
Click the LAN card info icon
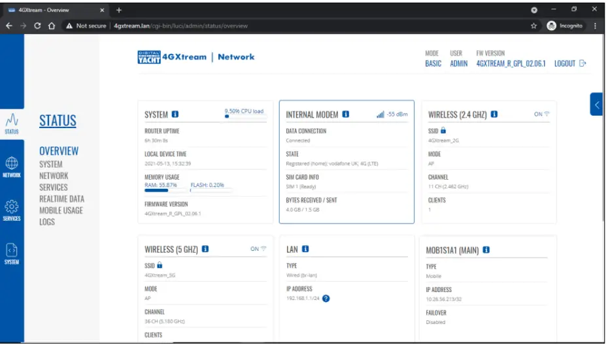[305, 249]
